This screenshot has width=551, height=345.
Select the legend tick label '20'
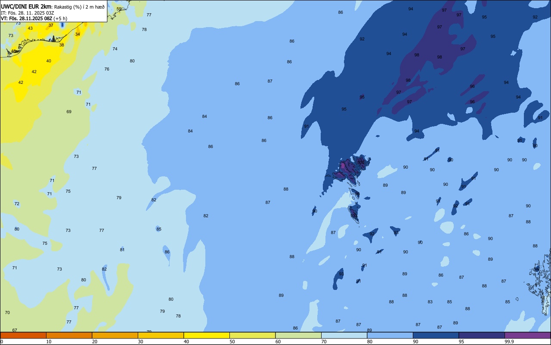(x=95, y=342)
